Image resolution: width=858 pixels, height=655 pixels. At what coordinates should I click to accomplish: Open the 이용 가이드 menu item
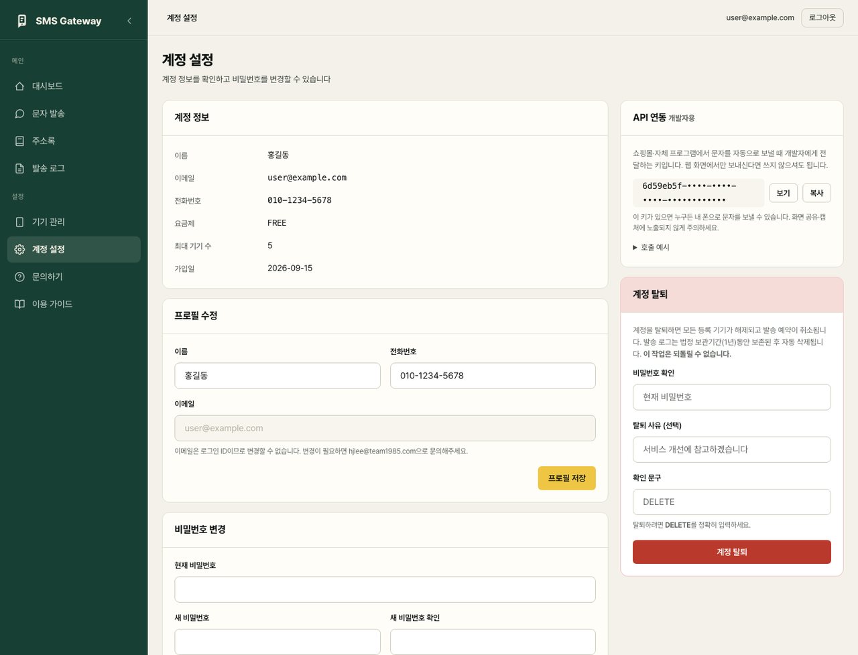click(74, 304)
